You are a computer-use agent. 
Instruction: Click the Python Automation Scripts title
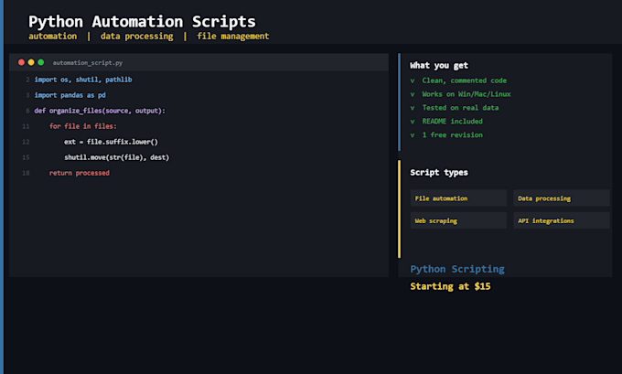(142, 21)
